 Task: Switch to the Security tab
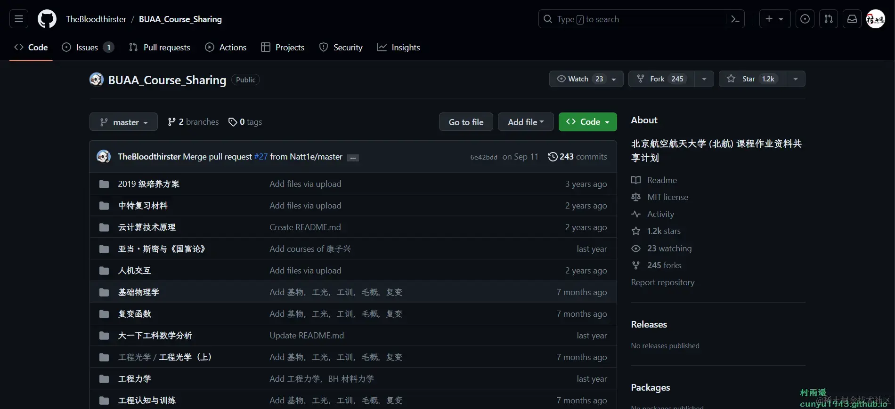341,47
